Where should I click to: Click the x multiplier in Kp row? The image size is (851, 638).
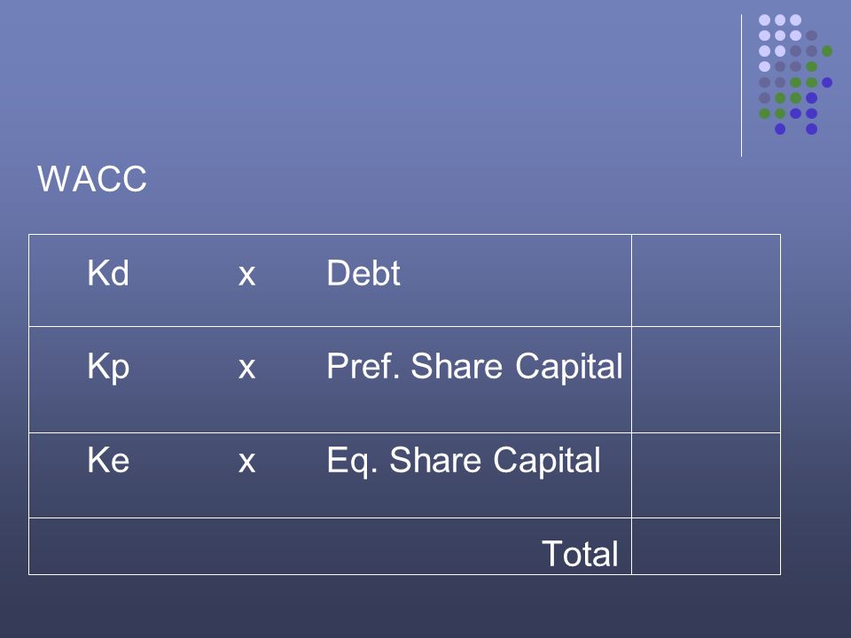coord(247,369)
